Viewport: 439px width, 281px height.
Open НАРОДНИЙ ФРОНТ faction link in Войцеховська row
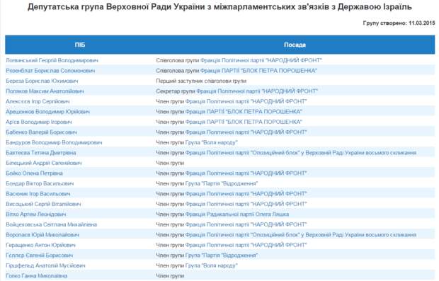point(246,225)
